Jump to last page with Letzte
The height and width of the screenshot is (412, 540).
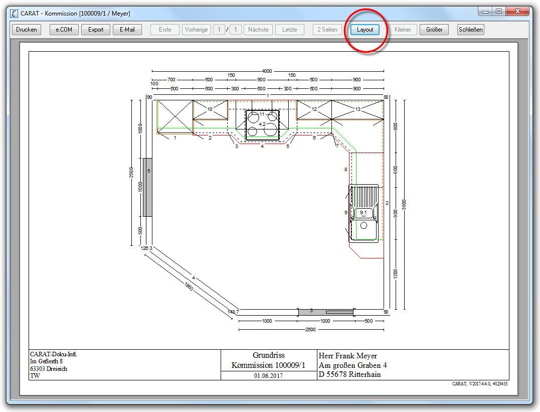point(289,30)
